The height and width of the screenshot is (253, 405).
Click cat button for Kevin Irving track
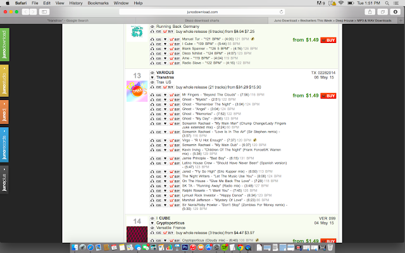(x=159, y=150)
